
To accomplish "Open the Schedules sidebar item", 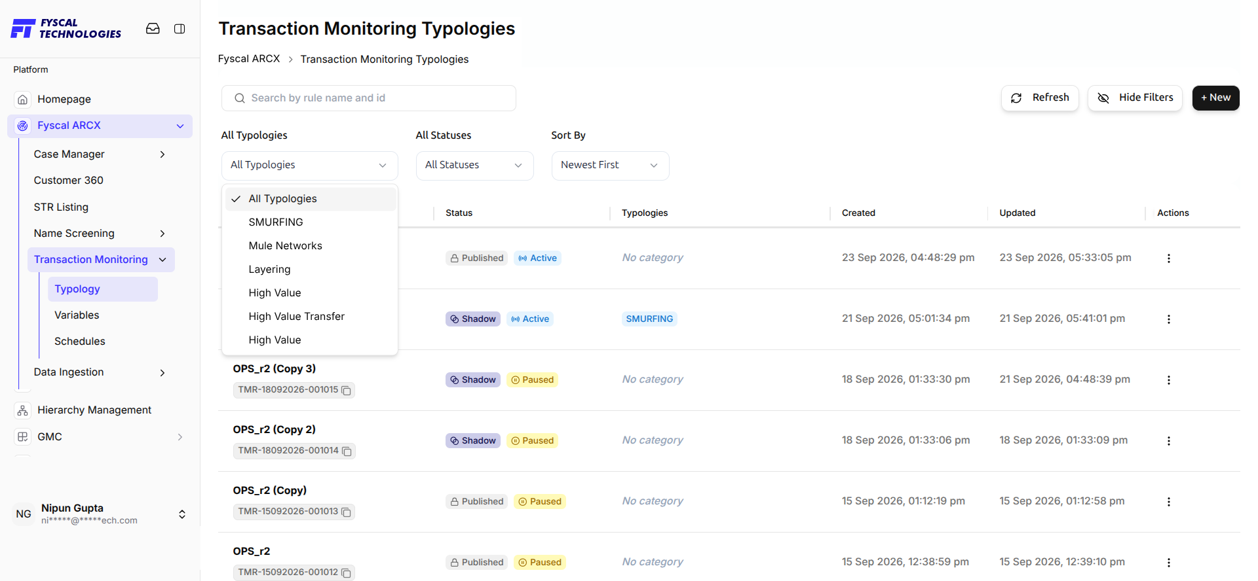I will tap(80, 342).
